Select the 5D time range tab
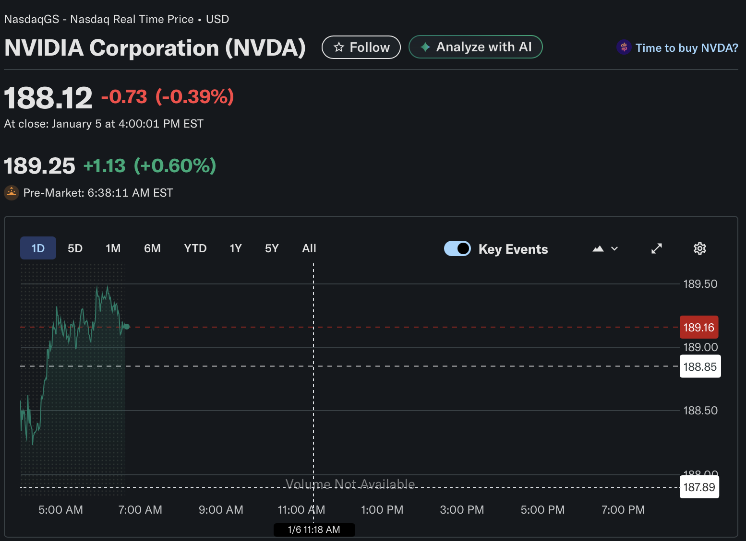This screenshot has width=746, height=541. (x=75, y=248)
